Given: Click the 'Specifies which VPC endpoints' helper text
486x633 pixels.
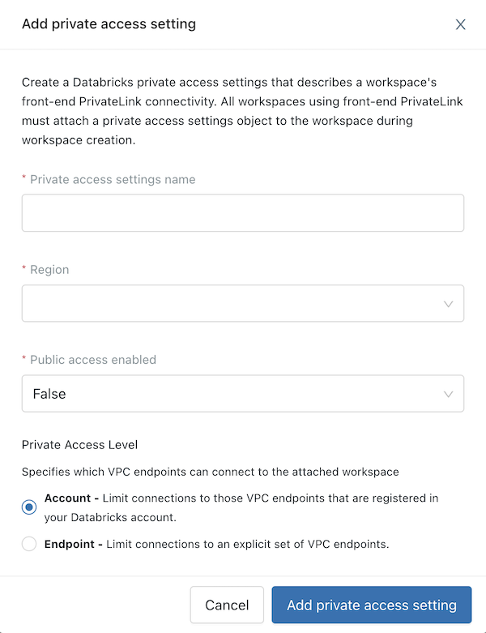Looking at the screenshot, I should (210, 471).
